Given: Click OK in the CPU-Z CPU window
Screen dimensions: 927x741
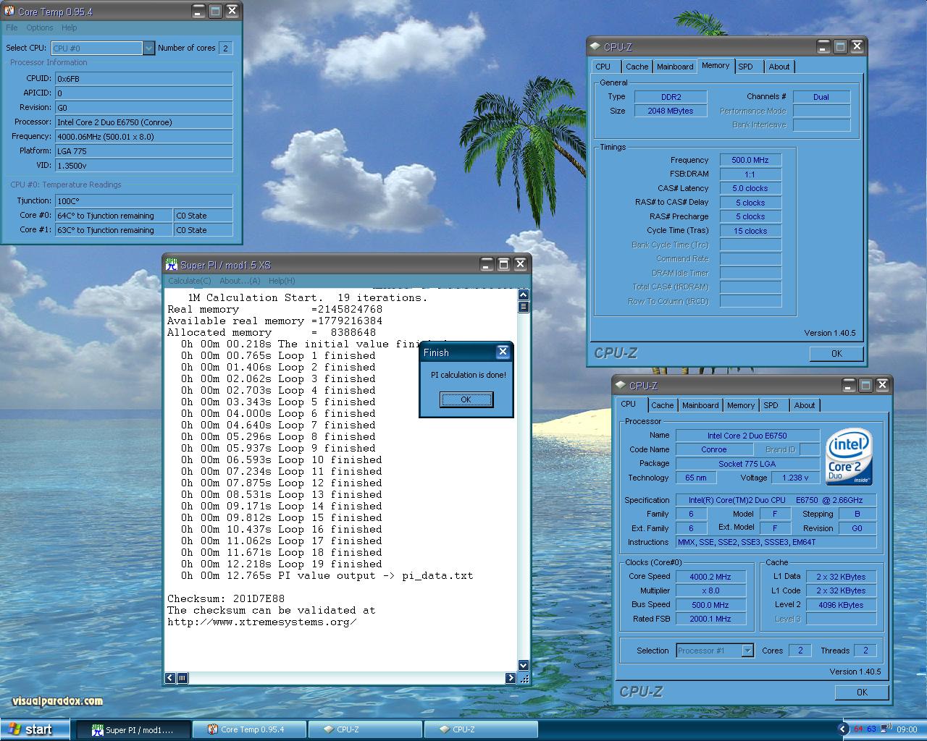Looking at the screenshot, I should (x=862, y=693).
